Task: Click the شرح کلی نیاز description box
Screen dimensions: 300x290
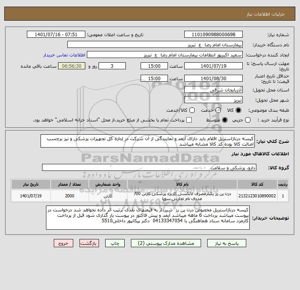Action: tap(148, 141)
